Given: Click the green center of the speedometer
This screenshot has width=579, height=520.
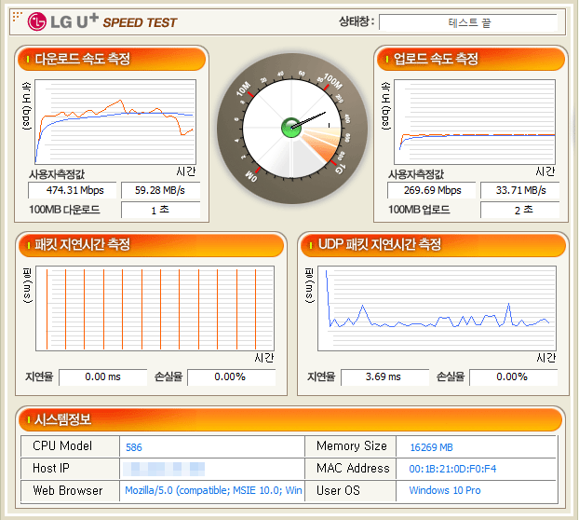Looking at the screenshot, I should pyautogui.click(x=289, y=123).
